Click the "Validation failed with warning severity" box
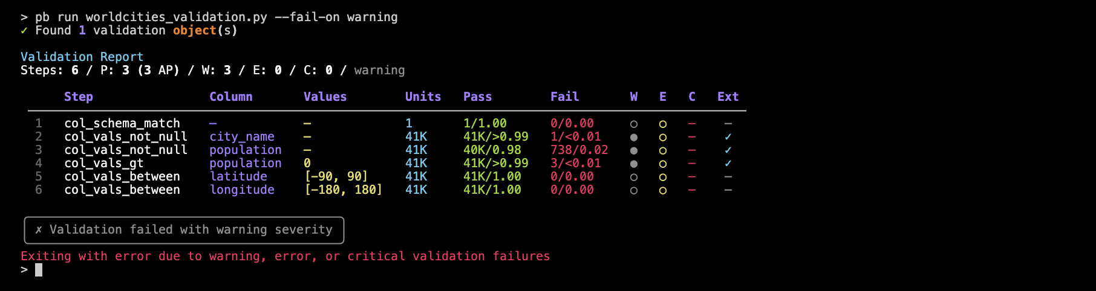Screen dimensions: 1096x291 184,230
